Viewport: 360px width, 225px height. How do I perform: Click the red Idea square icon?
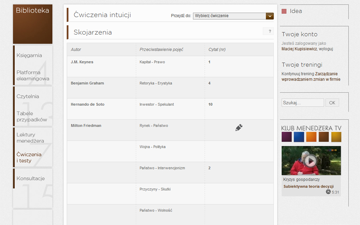click(284, 11)
